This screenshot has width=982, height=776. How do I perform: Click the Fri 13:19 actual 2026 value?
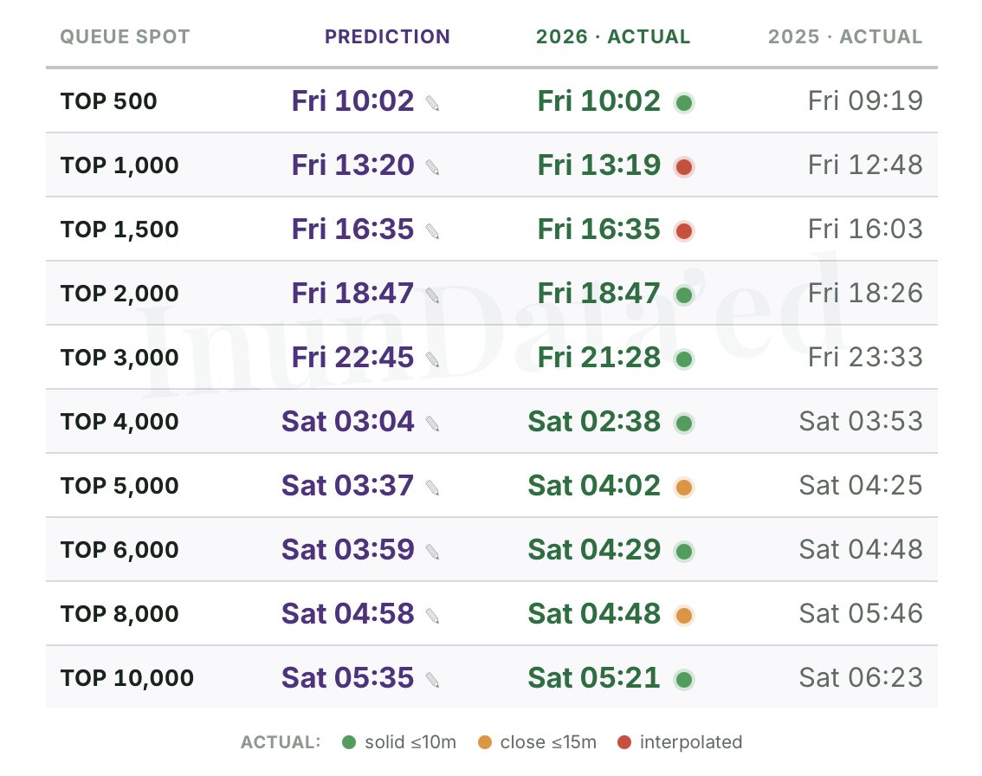tap(598, 165)
